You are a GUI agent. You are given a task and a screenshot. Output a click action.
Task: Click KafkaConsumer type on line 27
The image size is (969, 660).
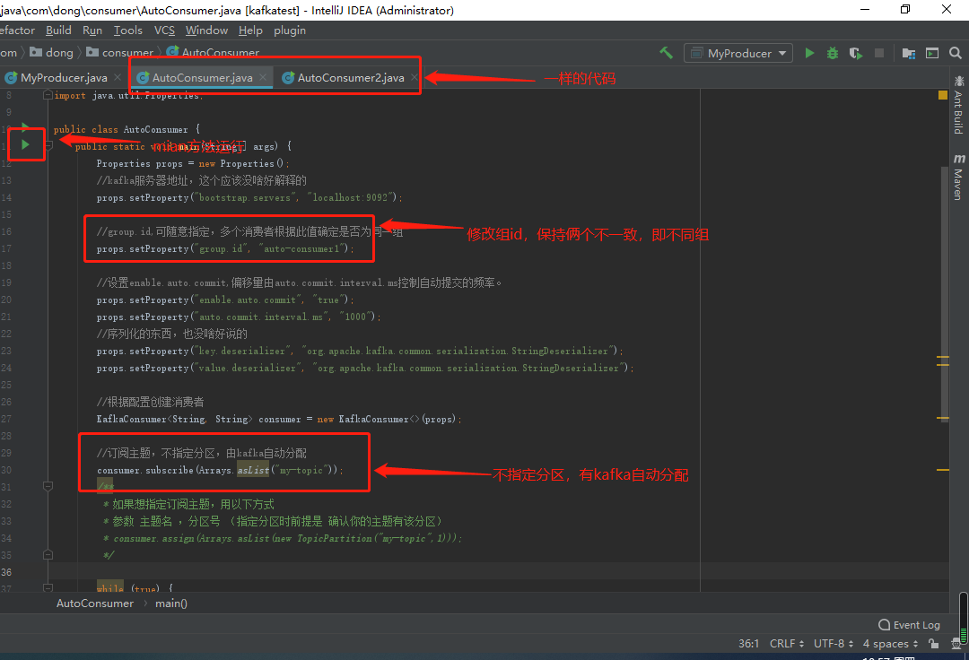pos(132,419)
